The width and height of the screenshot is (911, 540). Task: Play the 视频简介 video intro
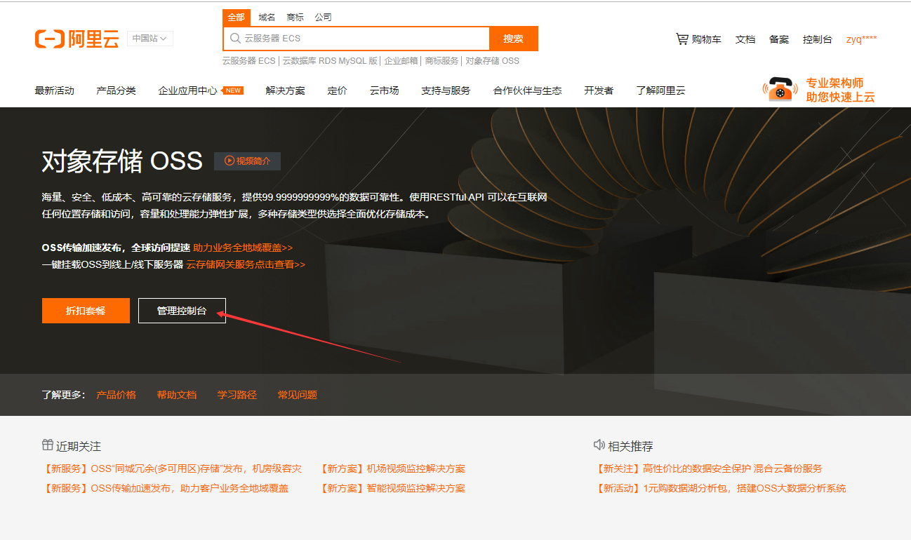tap(247, 161)
